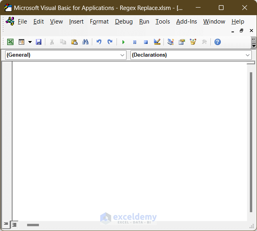Open Find with the binoculars icon
This screenshot has height=231, width=257.
(86, 42)
